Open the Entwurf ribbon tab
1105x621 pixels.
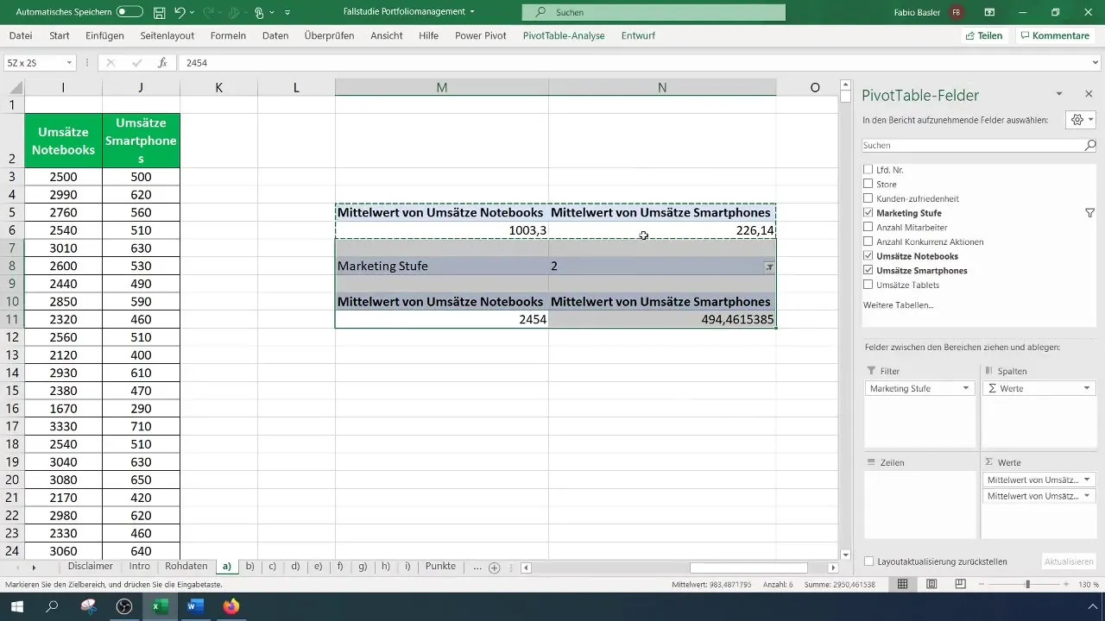coord(637,36)
